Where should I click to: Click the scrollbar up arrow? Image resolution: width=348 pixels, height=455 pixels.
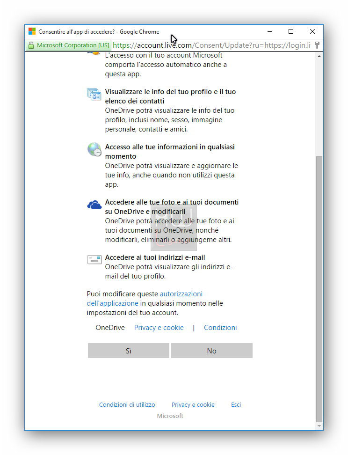[x=319, y=56]
